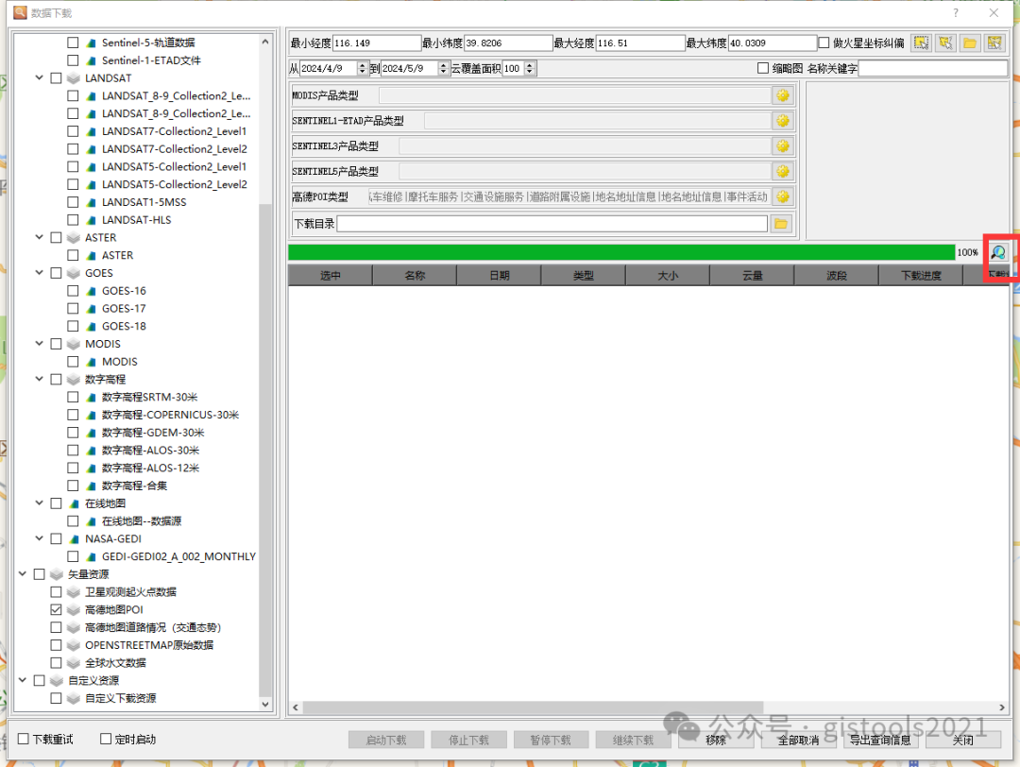
Task: Click the green query progress bar
Action: pyautogui.click(x=621, y=252)
